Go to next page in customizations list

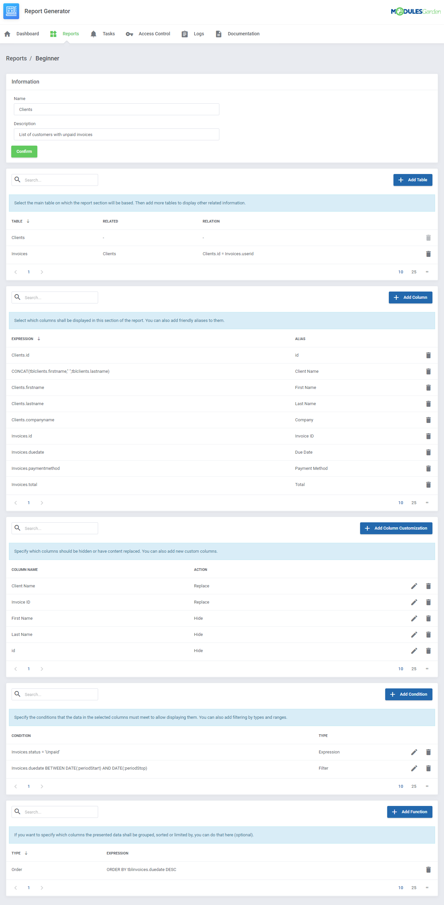42,669
